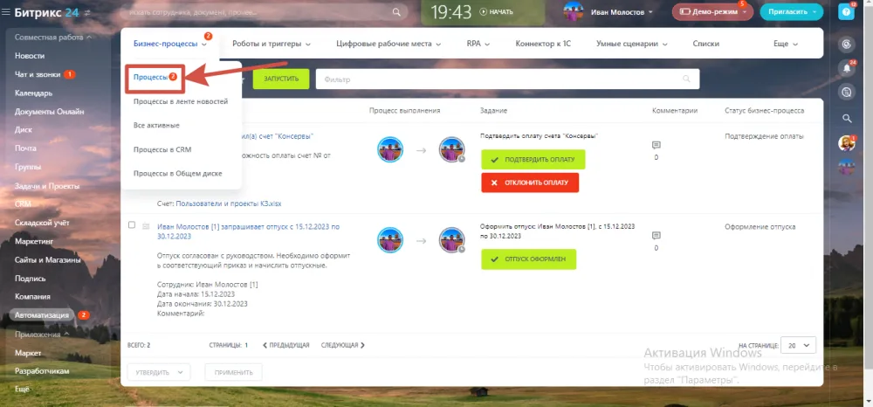Go to Следующая page

[x=343, y=345]
